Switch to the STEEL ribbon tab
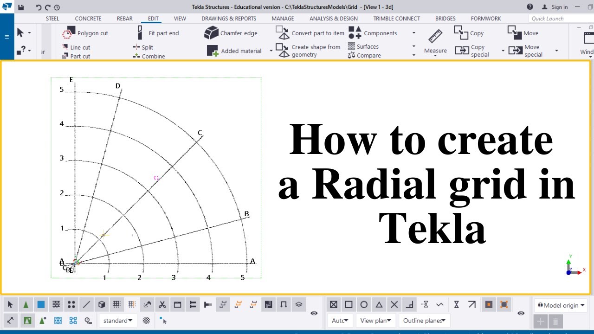The image size is (594, 334). tap(52, 19)
